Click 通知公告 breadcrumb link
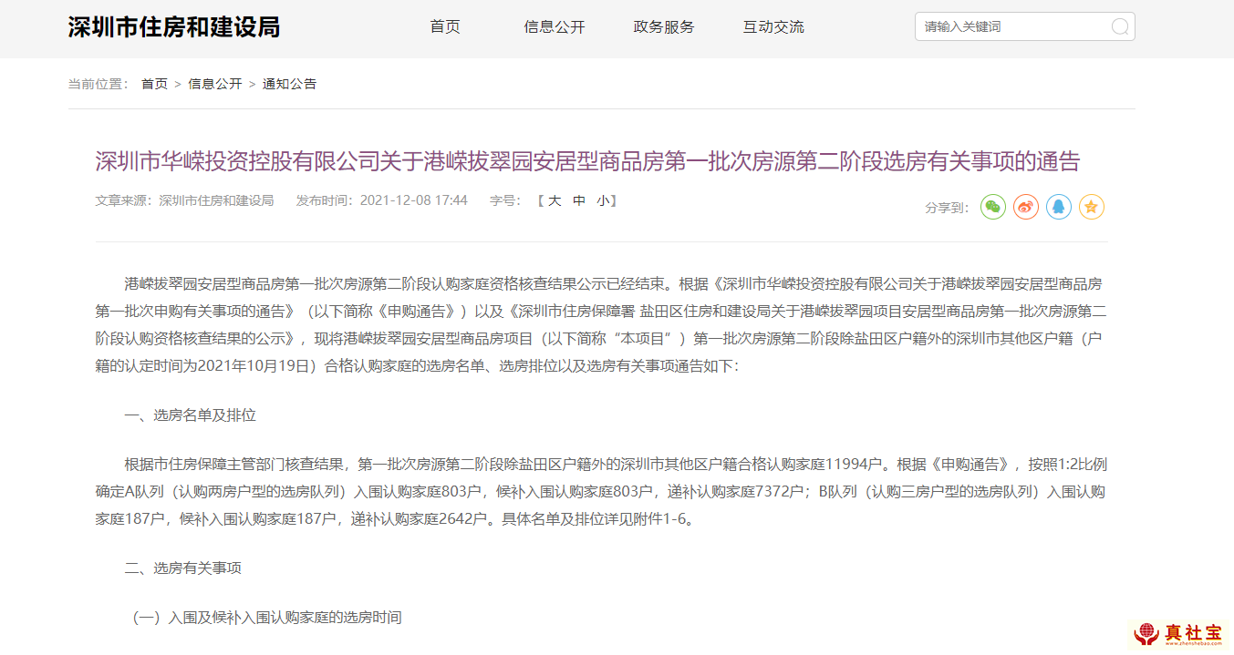 (x=290, y=84)
